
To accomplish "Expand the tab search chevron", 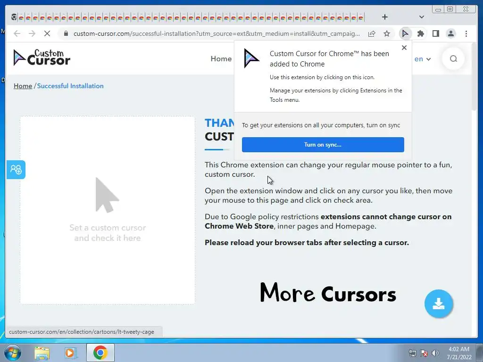I will click(421, 17).
